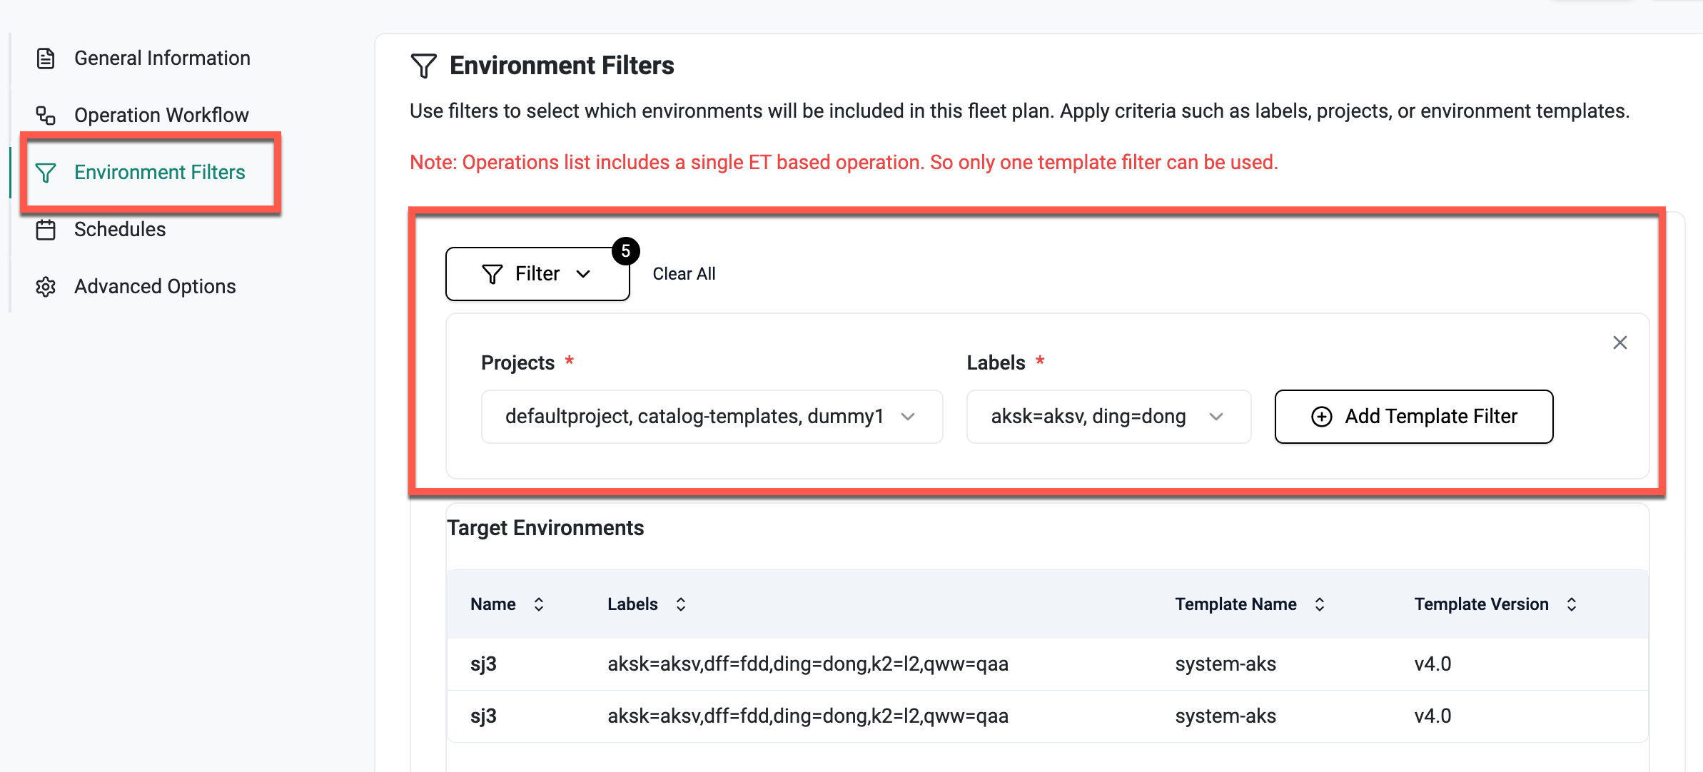Sort table by Name column arrows

point(539,604)
